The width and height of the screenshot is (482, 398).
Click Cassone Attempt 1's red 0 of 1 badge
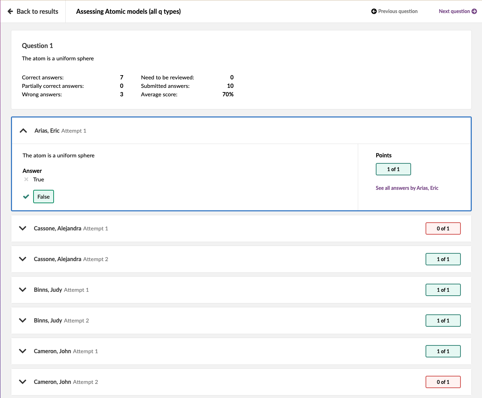point(443,228)
